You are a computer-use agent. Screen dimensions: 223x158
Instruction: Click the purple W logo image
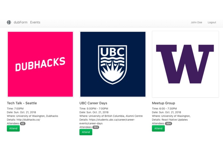185,64
